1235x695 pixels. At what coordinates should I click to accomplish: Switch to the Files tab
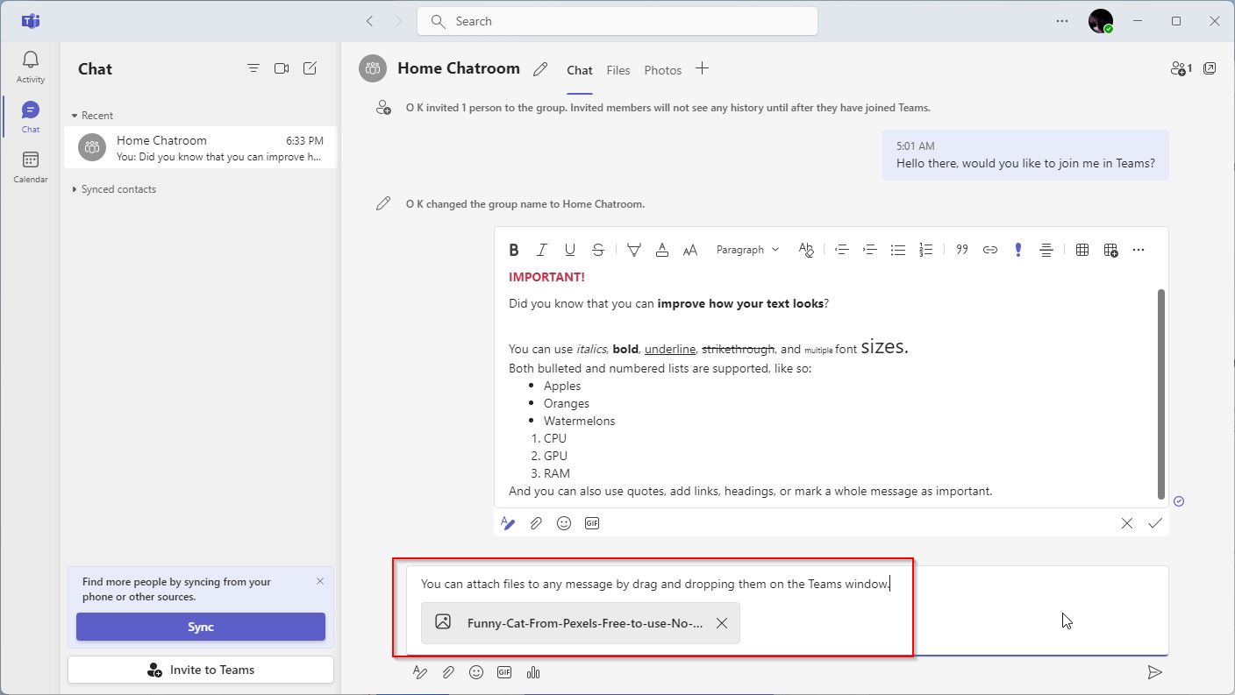click(x=618, y=70)
